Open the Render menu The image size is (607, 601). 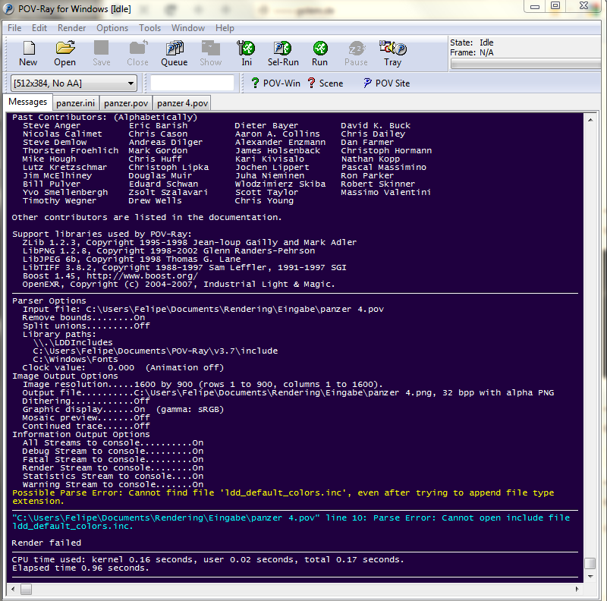[x=71, y=28]
